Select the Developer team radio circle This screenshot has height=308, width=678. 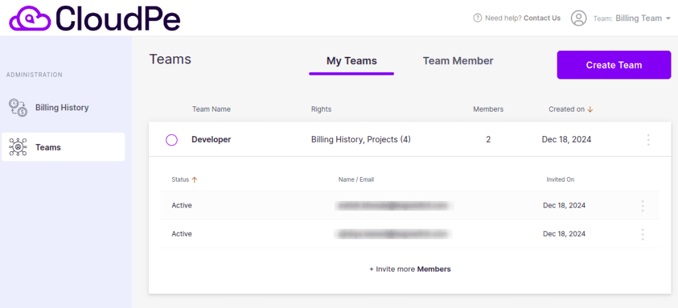171,139
